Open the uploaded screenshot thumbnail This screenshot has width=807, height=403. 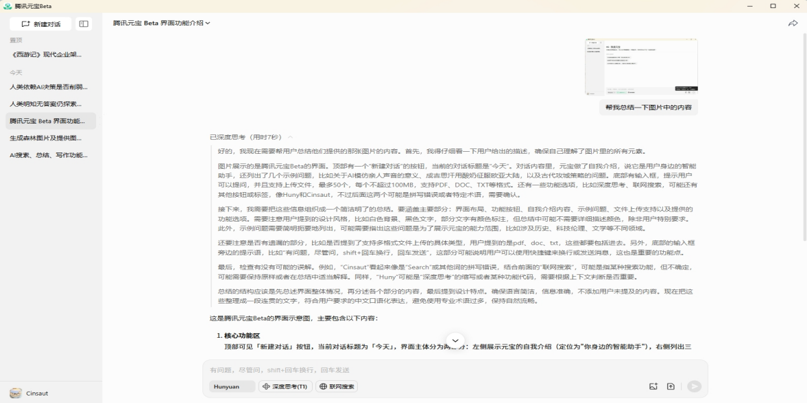pos(641,67)
